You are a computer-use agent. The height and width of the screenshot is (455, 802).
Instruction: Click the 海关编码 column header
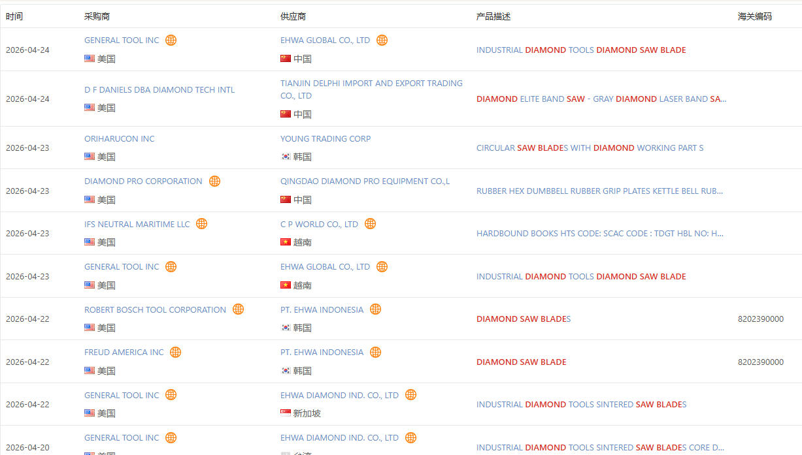[x=755, y=16]
